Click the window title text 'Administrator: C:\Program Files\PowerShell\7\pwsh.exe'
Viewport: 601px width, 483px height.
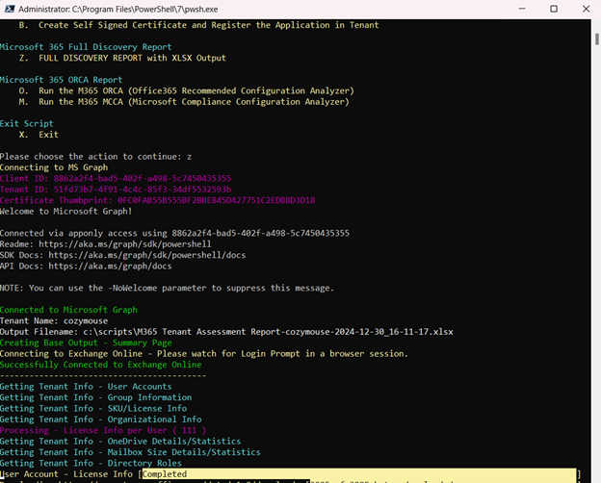[x=118, y=10]
